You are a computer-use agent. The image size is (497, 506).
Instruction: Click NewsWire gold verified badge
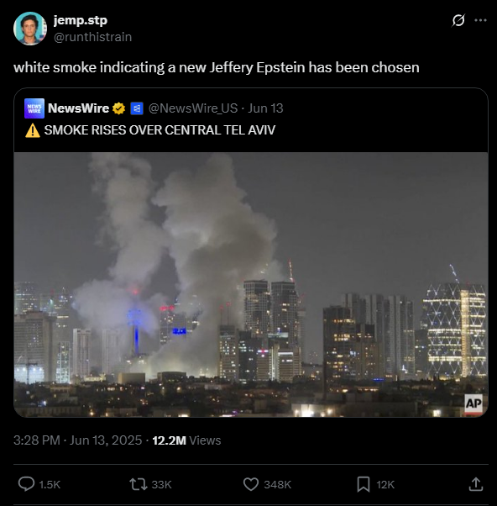click(118, 108)
